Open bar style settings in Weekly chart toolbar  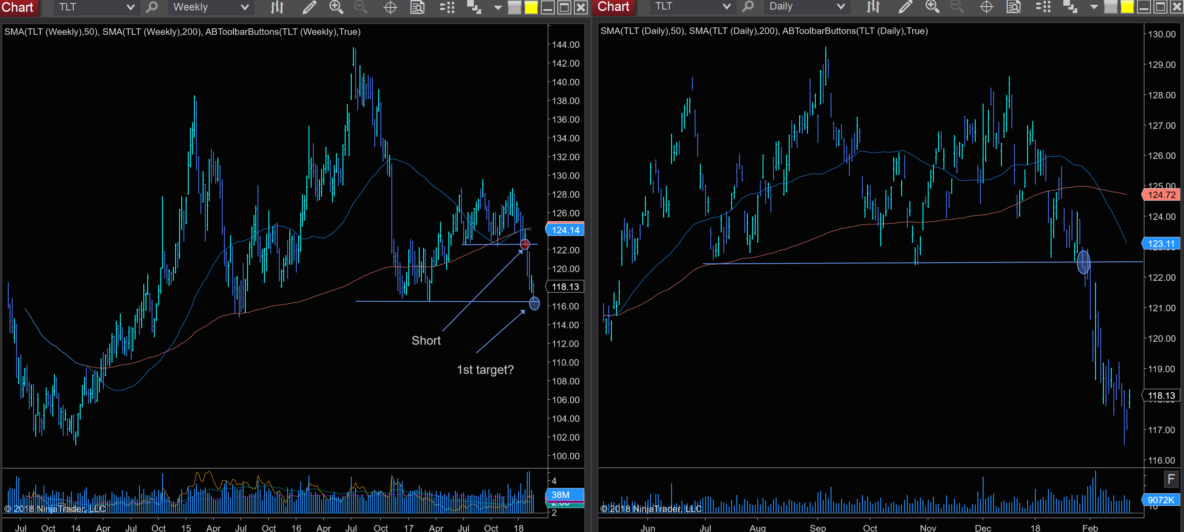pos(277,7)
